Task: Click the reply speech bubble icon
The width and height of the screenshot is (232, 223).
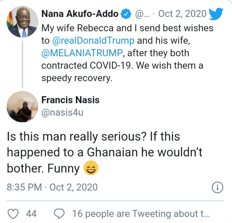Action: point(59,213)
